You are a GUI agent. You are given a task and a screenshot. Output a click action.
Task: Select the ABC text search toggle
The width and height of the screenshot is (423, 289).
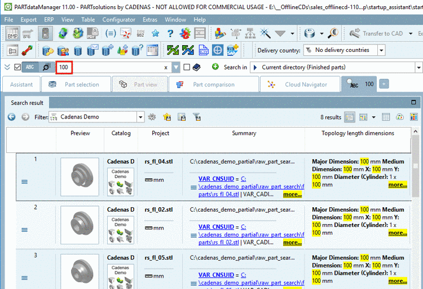(30, 67)
